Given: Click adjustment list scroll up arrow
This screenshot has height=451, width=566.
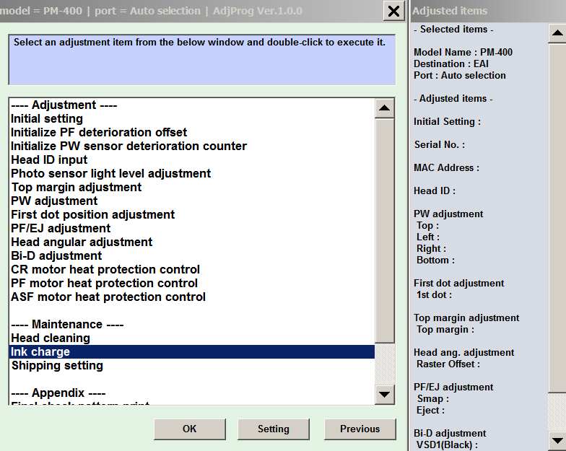Looking at the screenshot, I should [384, 108].
